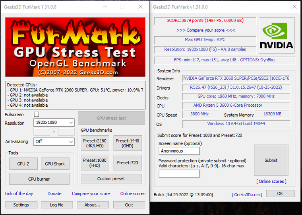Click the 'GPU 4: not available' row

[x=27, y=105]
